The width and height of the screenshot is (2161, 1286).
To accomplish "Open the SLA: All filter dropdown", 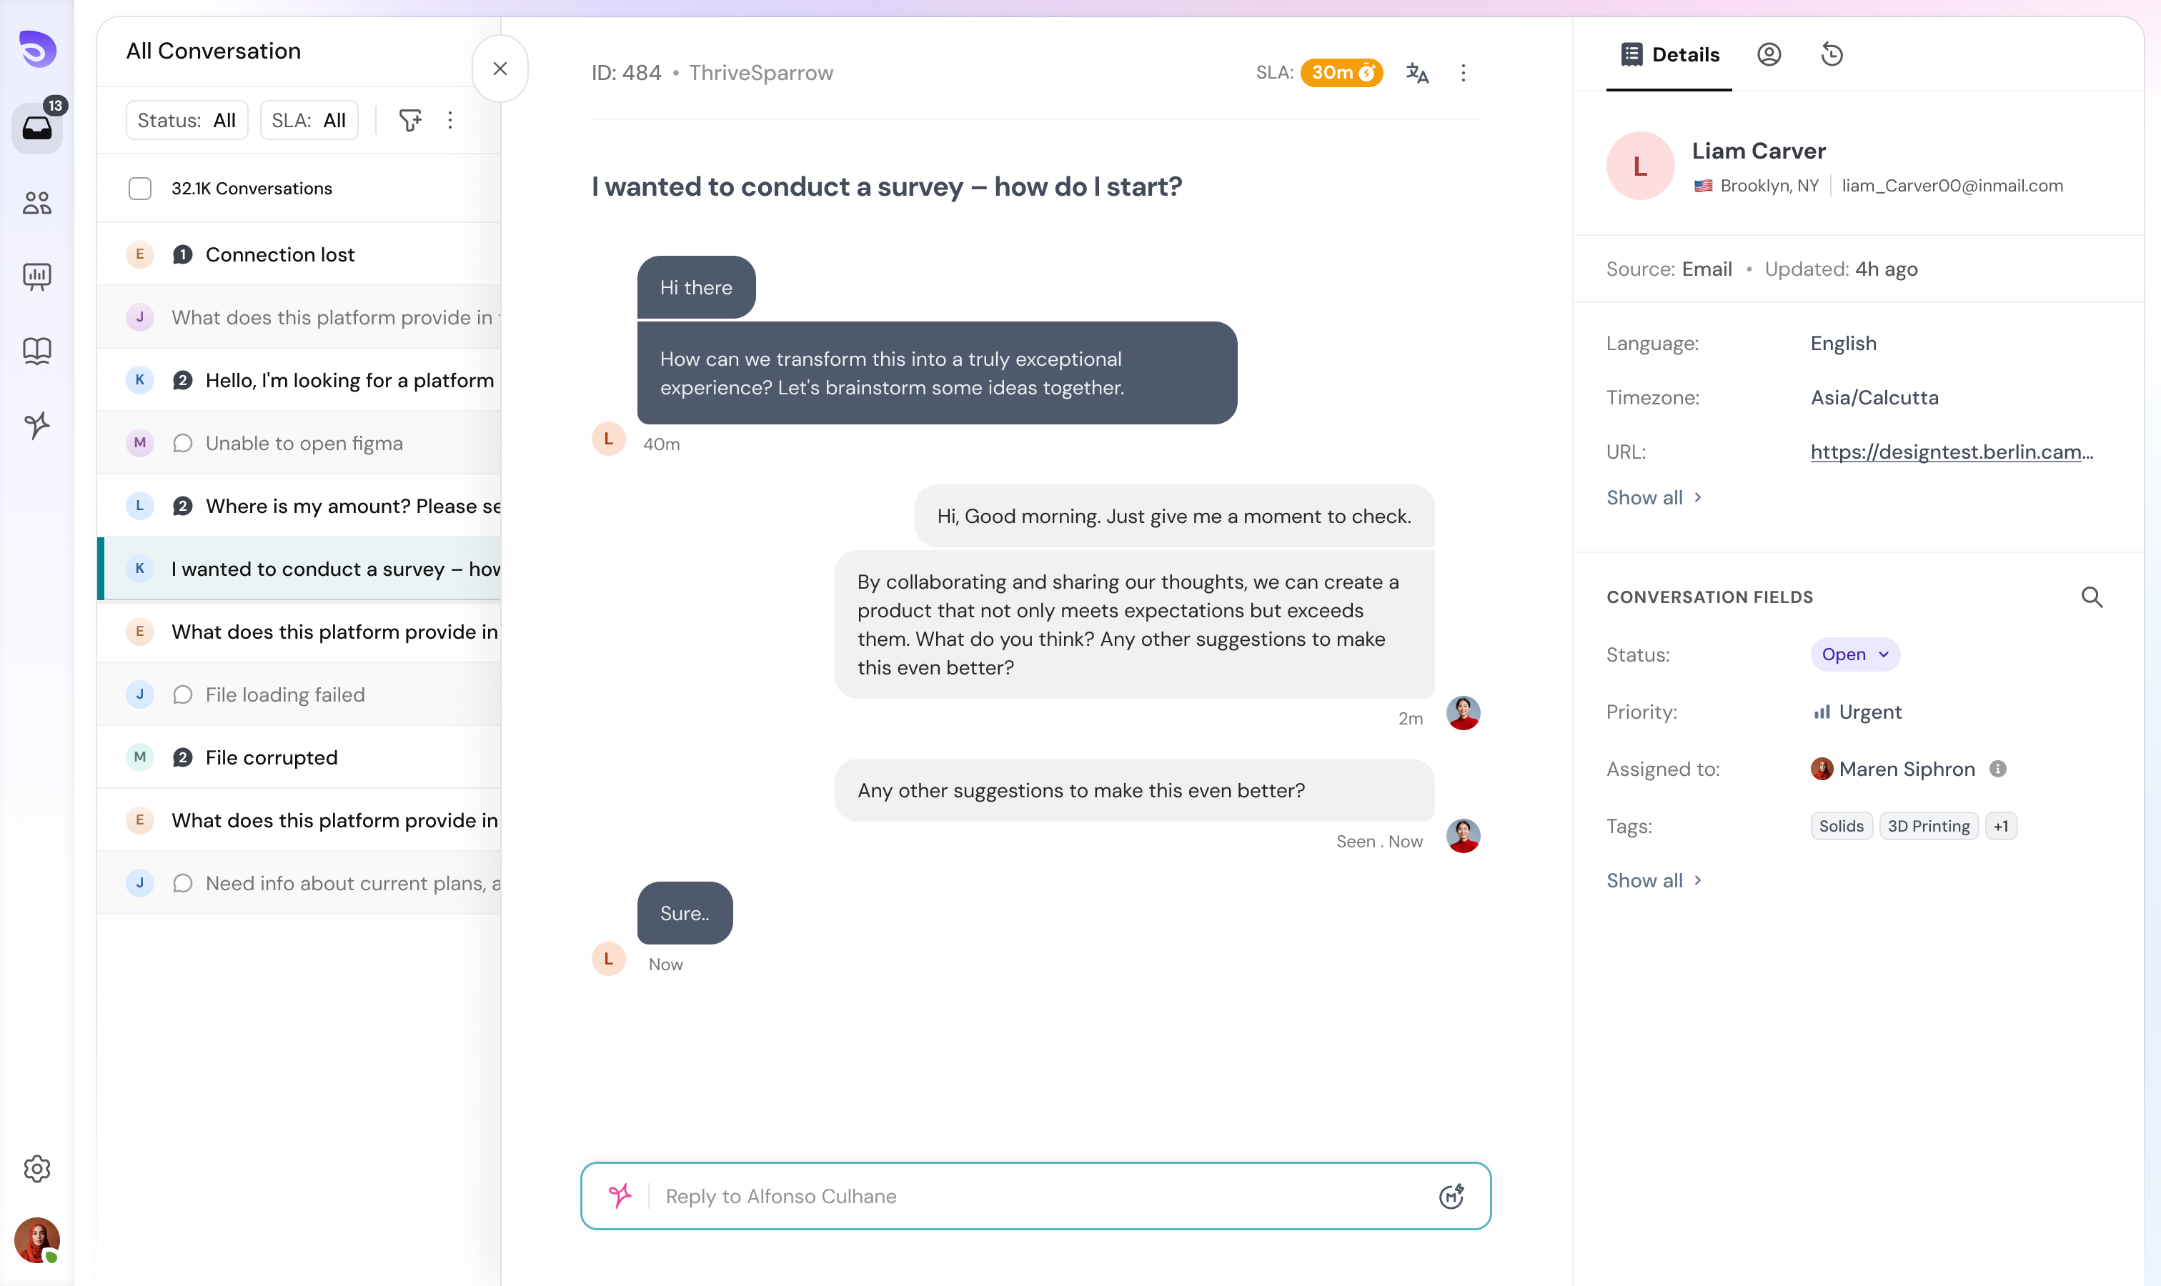I will pyautogui.click(x=309, y=121).
